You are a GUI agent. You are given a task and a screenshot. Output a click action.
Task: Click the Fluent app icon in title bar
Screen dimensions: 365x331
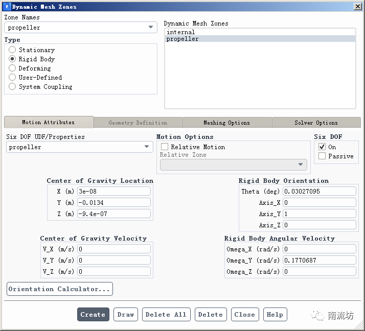(7, 7)
